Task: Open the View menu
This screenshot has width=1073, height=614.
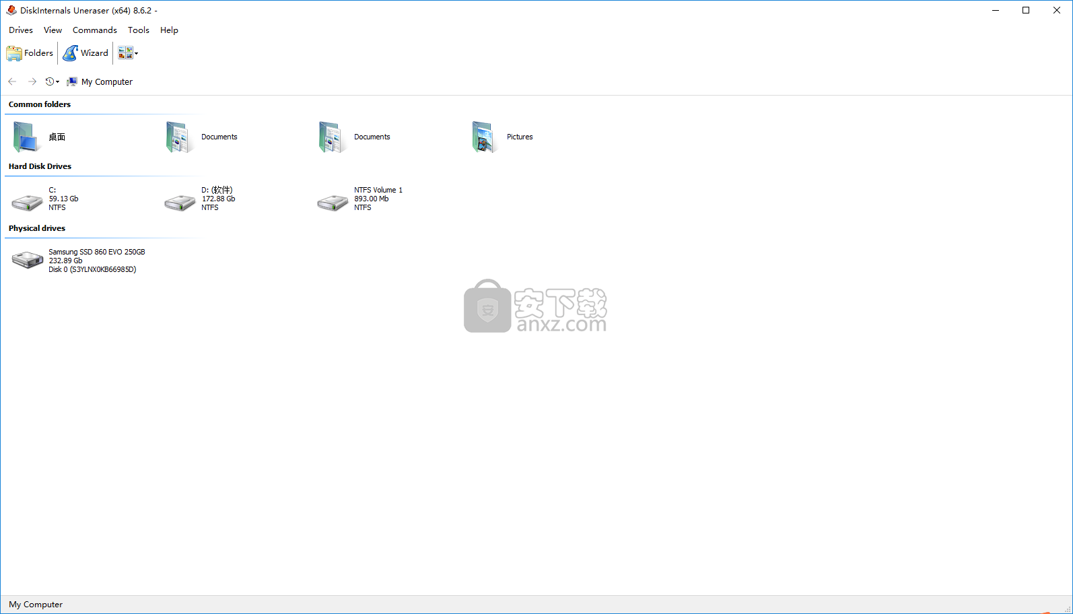Action: click(x=53, y=30)
